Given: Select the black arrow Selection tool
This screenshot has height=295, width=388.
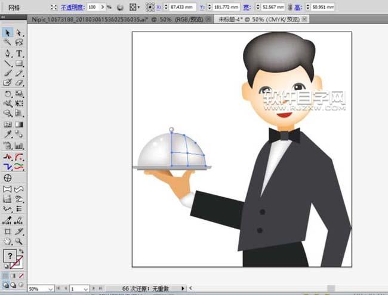Looking at the screenshot, I should [8, 33].
